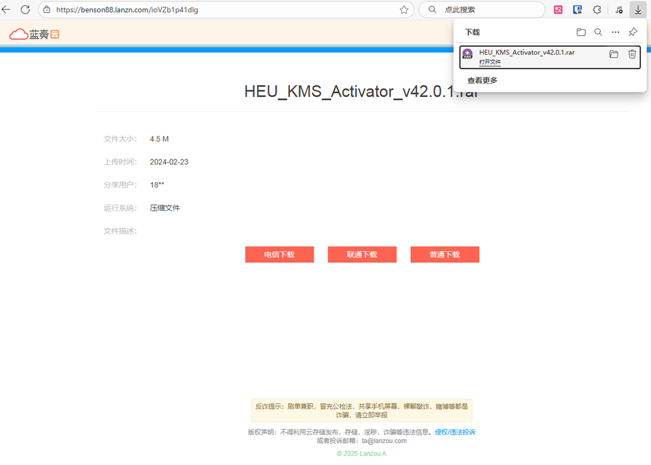Click the sharing user value 18**
The image size is (651, 465).
coord(157,185)
